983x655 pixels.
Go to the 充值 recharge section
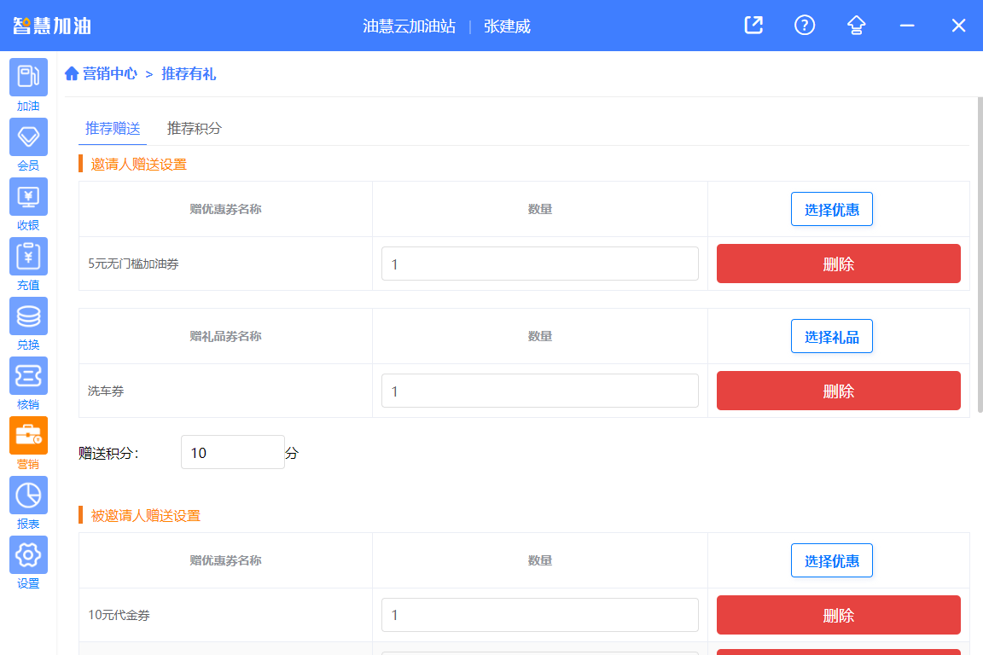pyautogui.click(x=28, y=256)
